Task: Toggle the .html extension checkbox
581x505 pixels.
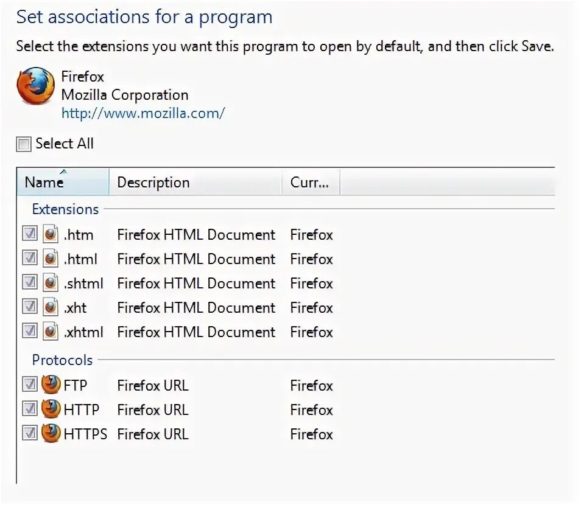Action: [x=30, y=258]
